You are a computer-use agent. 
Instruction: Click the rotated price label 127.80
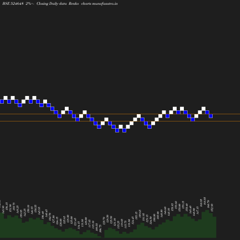pos(54,219)
